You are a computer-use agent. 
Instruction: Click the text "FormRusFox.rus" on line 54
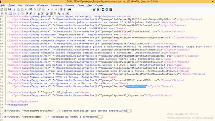149,59
